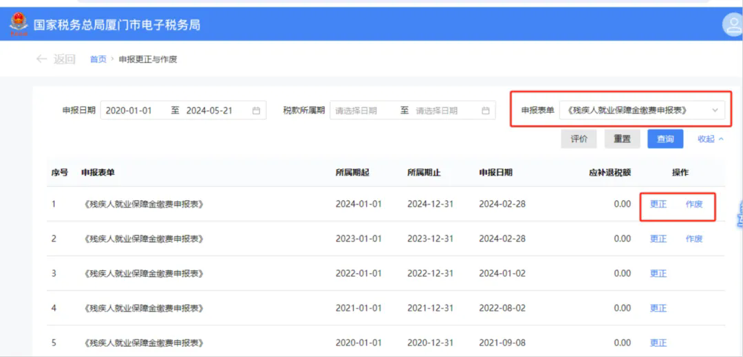Click the 税款所属期 start date field
743x357 pixels.
pyautogui.click(x=356, y=111)
